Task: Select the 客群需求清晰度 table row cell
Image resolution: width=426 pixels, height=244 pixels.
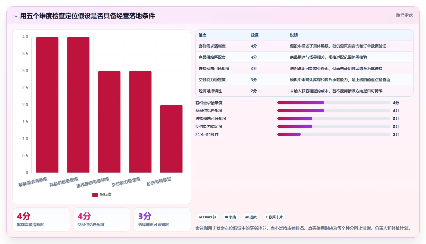Action: [x=212, y=46]
